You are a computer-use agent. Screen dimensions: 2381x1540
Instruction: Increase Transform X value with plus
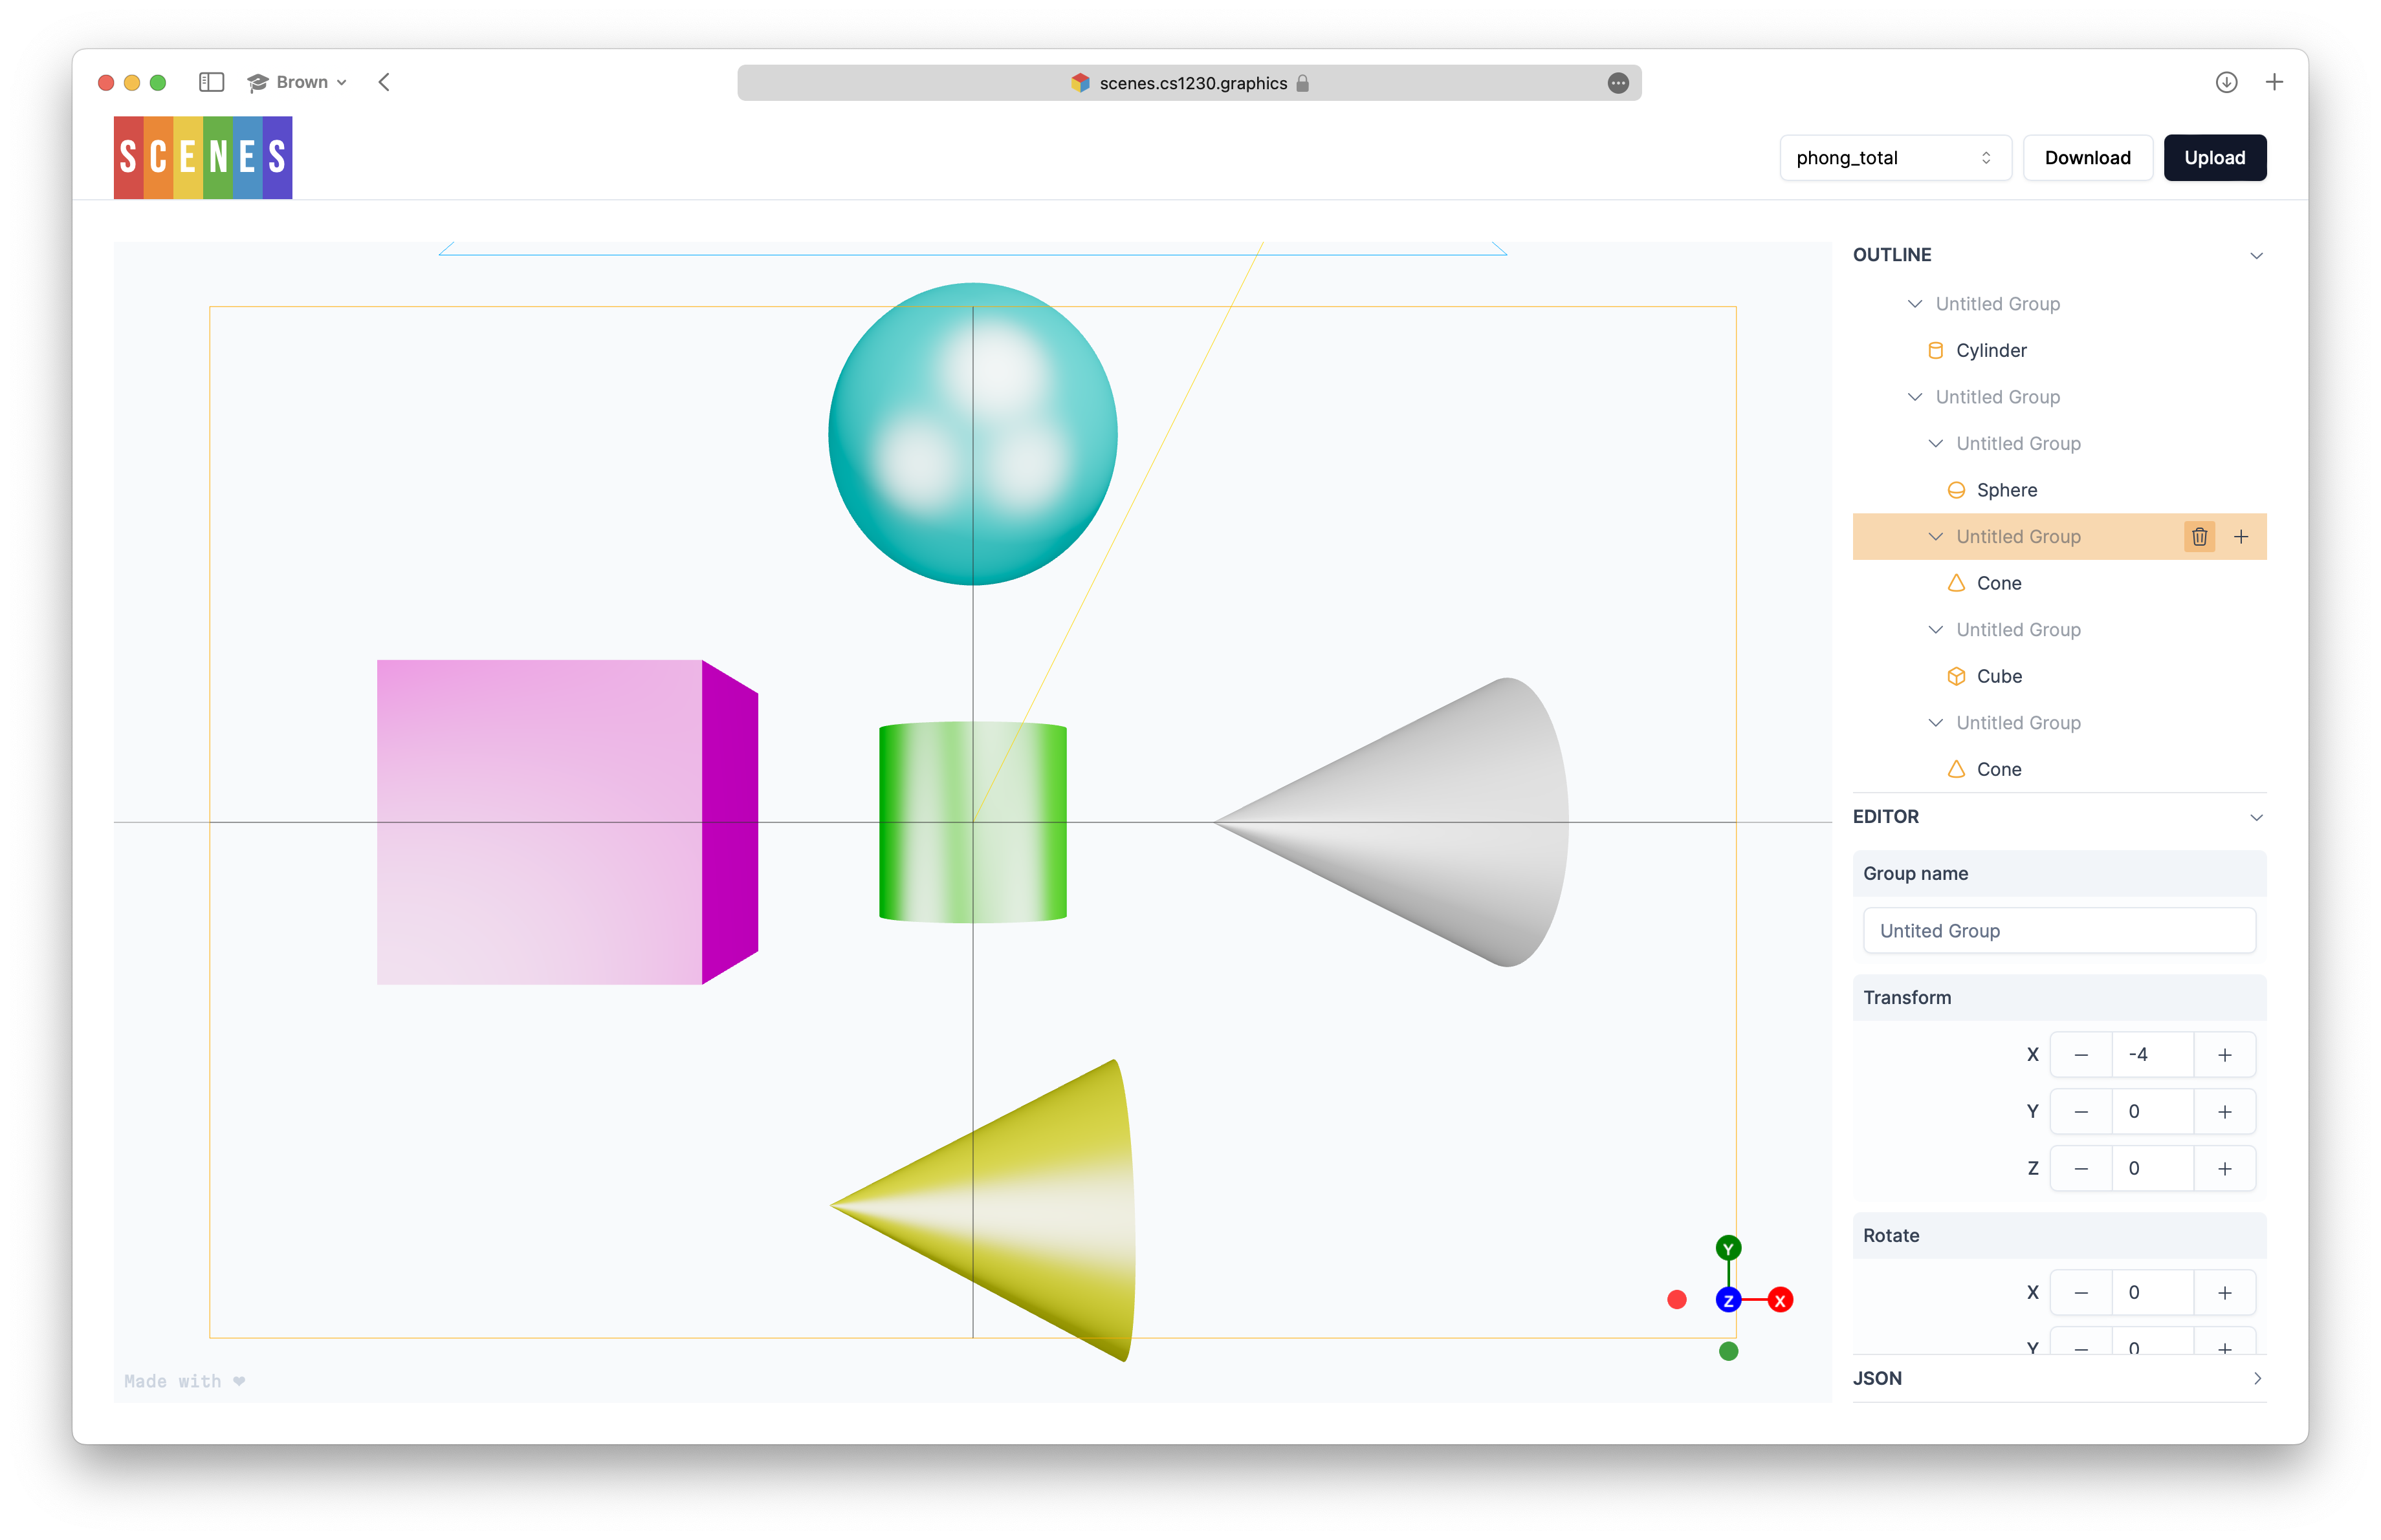point(2224,1055)
